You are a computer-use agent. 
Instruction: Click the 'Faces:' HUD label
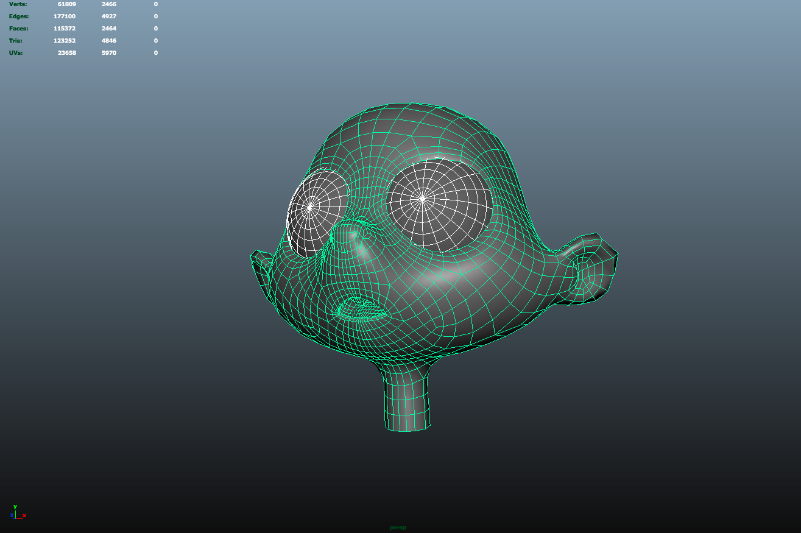coord(19,29)
